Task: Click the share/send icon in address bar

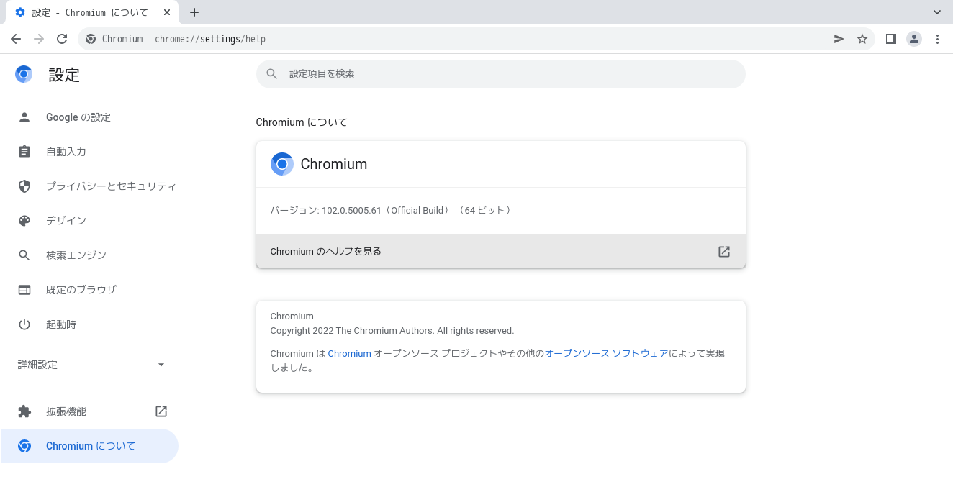Action: coord(839,39)
